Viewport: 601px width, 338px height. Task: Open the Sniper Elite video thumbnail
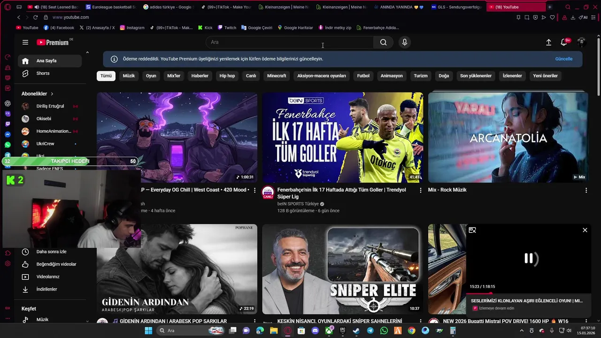[342, 269]
